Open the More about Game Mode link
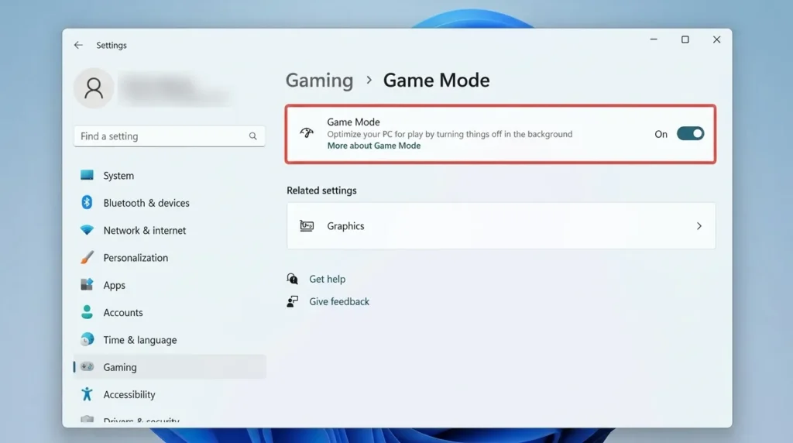The width and height of the screenshot is (793, 443). point(374,146)
